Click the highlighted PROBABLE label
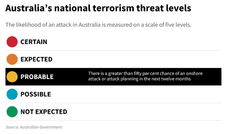229x134 pixels. [37, 77]
